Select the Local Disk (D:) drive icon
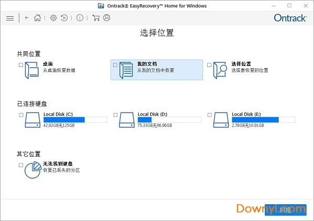 (127, 120)
